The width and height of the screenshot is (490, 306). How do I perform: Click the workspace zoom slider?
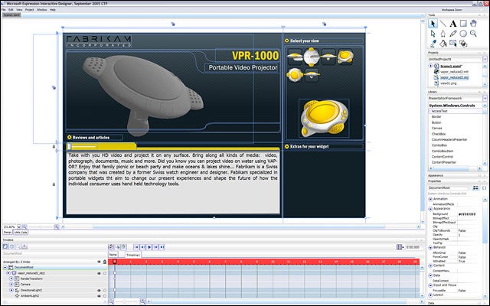point(41,227)
